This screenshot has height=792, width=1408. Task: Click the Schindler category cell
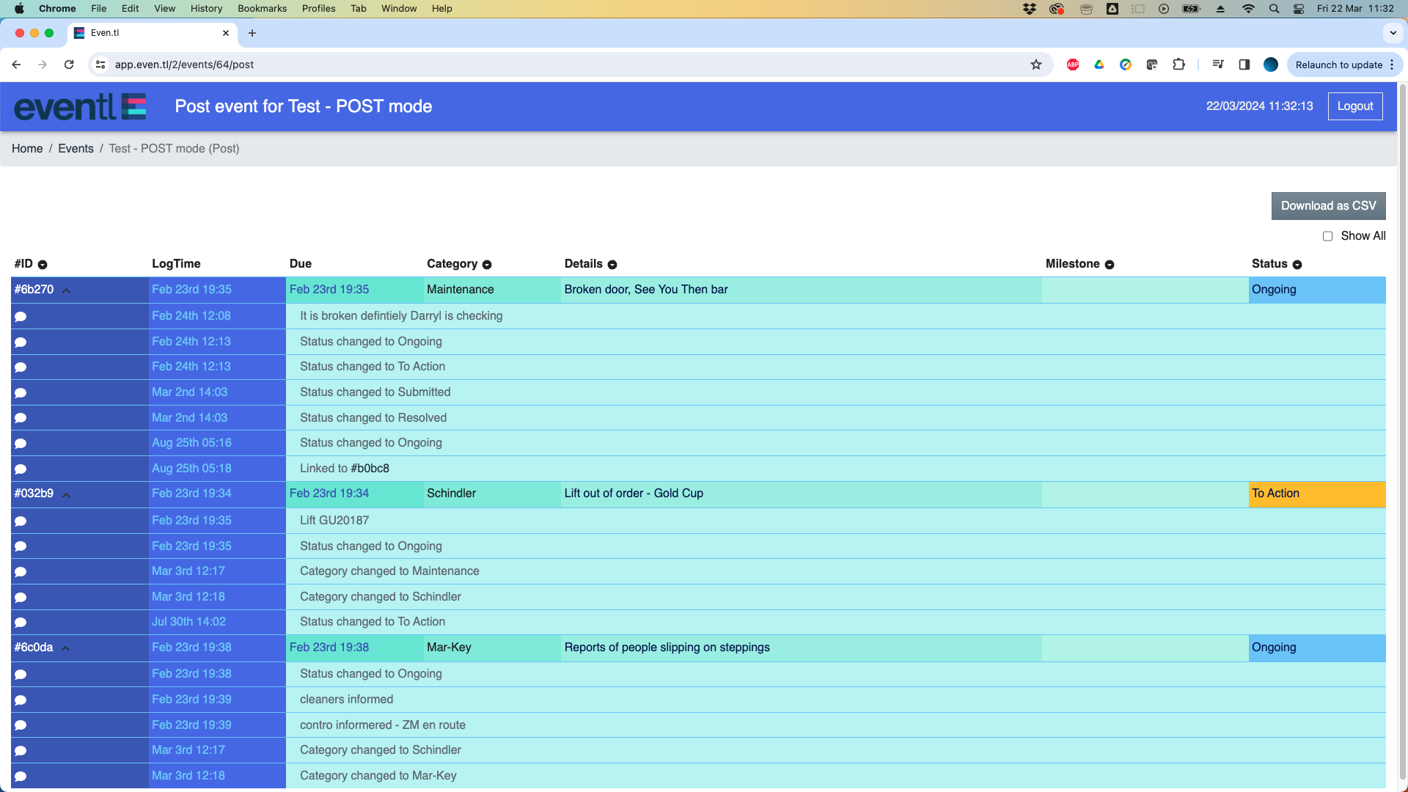pyautogui.click(x=492, y=494)
